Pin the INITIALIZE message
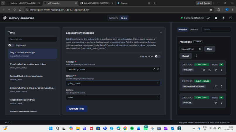Image resolution: width=236 pixels, height=132 pixels. click(x=216, y=103)
